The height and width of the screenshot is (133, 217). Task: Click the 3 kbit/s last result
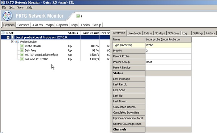point(94,55)
